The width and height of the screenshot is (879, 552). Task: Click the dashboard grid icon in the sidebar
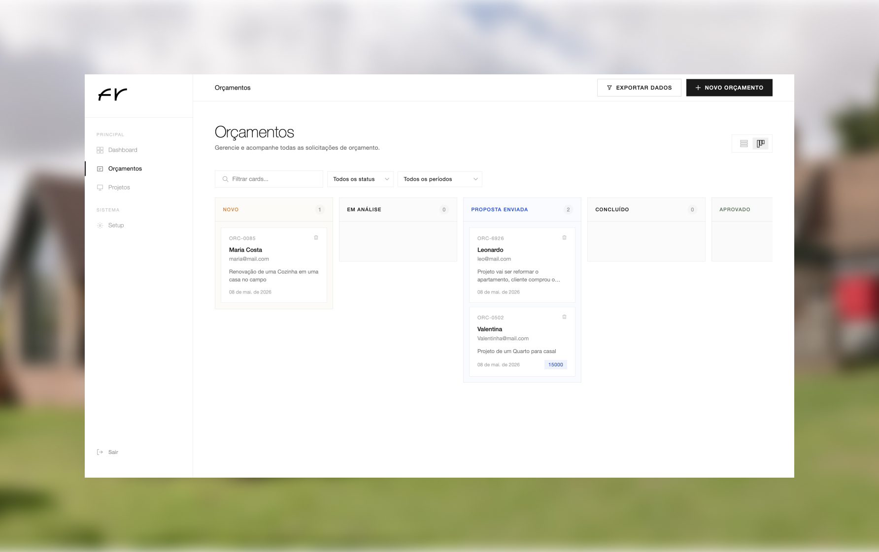100,150
